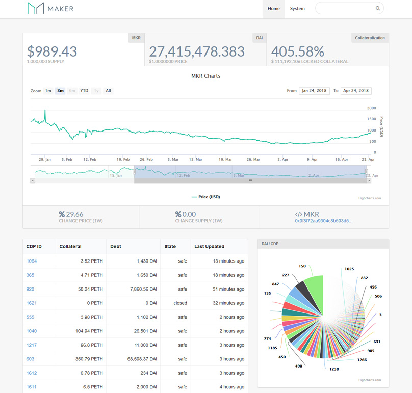Viewport: 412px width, 393px height.
Task: Click the pie label 1025
Action: point(349,269)
